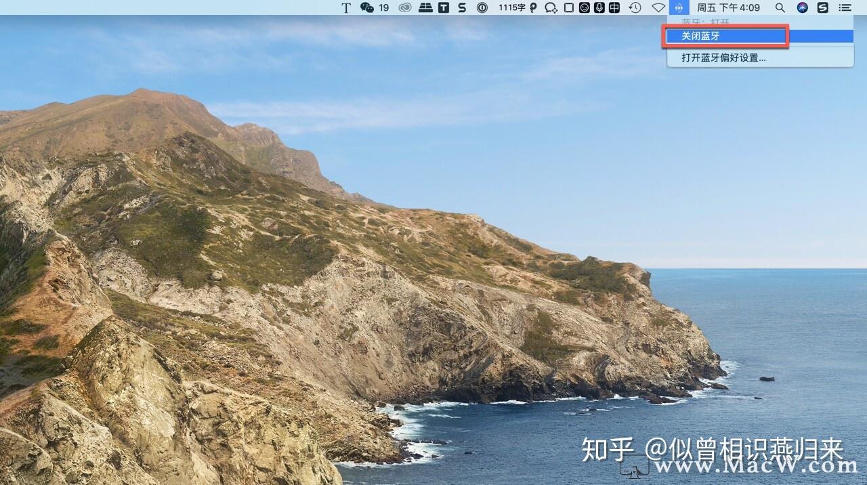Viewport: 867px width, 485px height.
Task: Open the typeface T icon at far left
Action: [346, 7]
